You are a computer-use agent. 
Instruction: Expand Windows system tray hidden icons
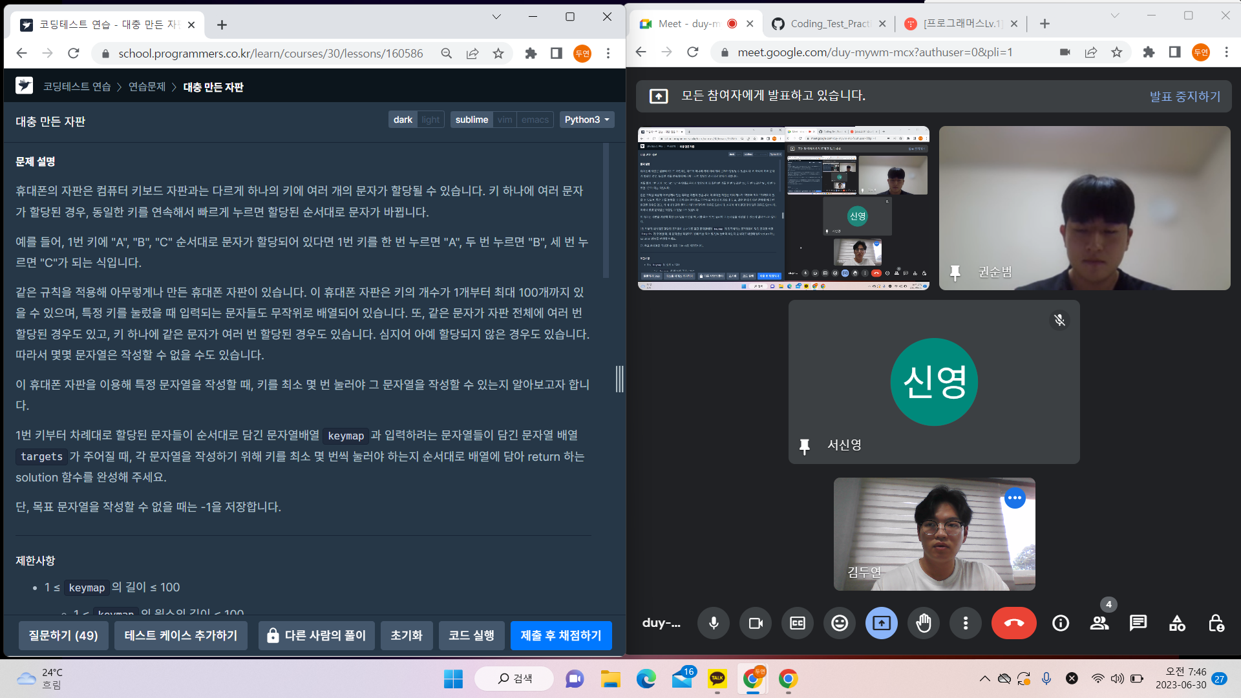click(984, 679)
